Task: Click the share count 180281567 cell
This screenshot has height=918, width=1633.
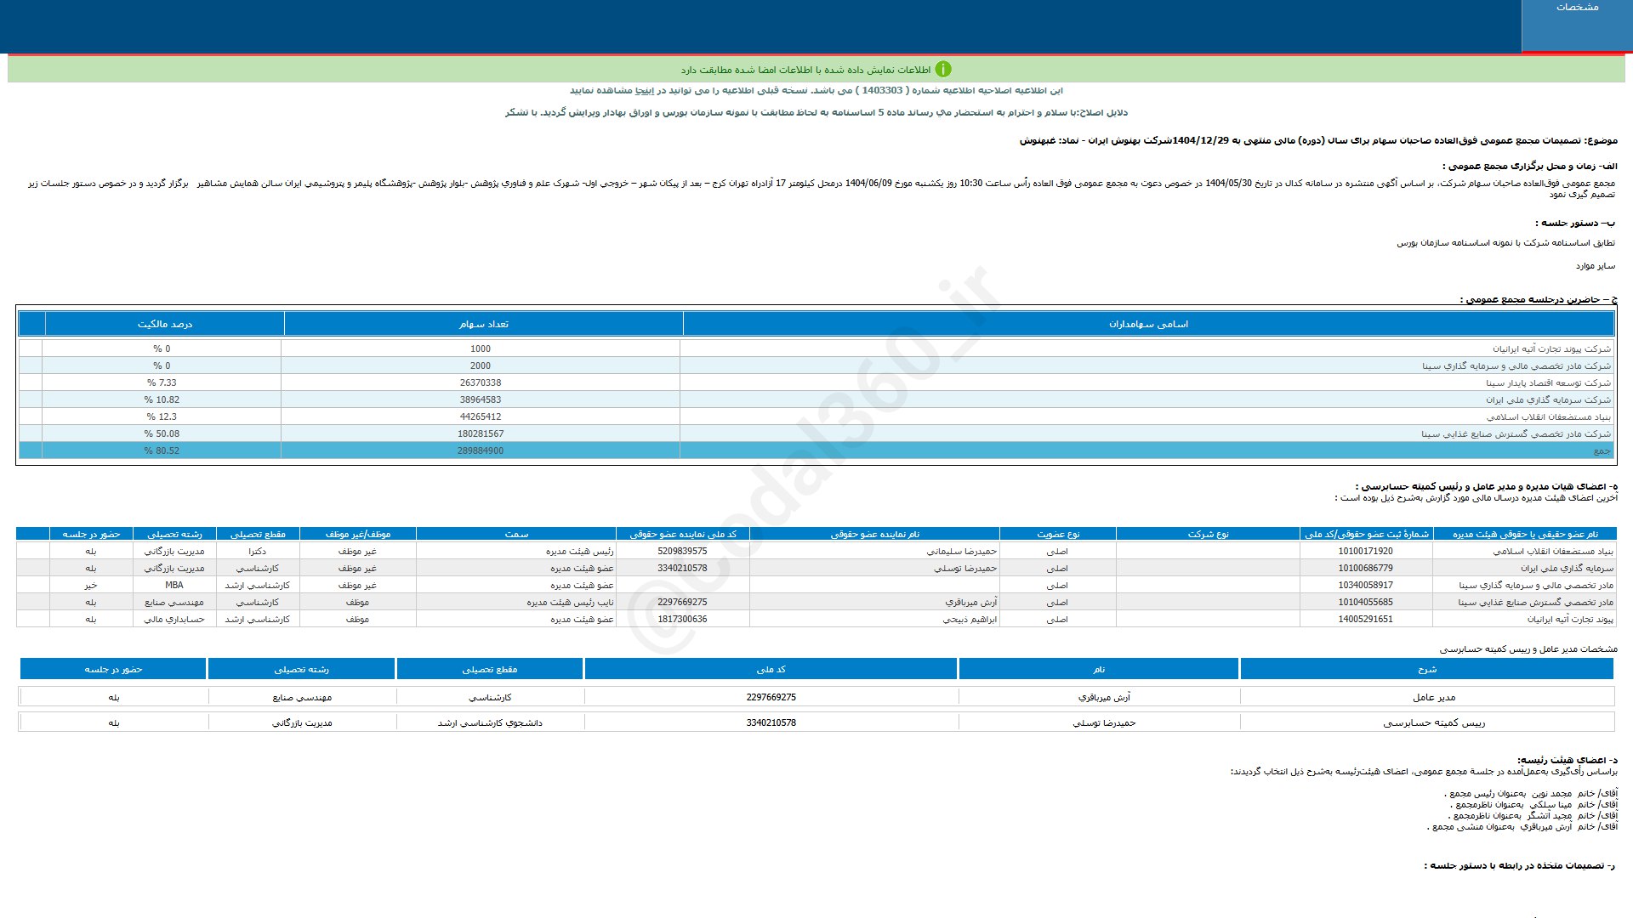Action: 481,433
